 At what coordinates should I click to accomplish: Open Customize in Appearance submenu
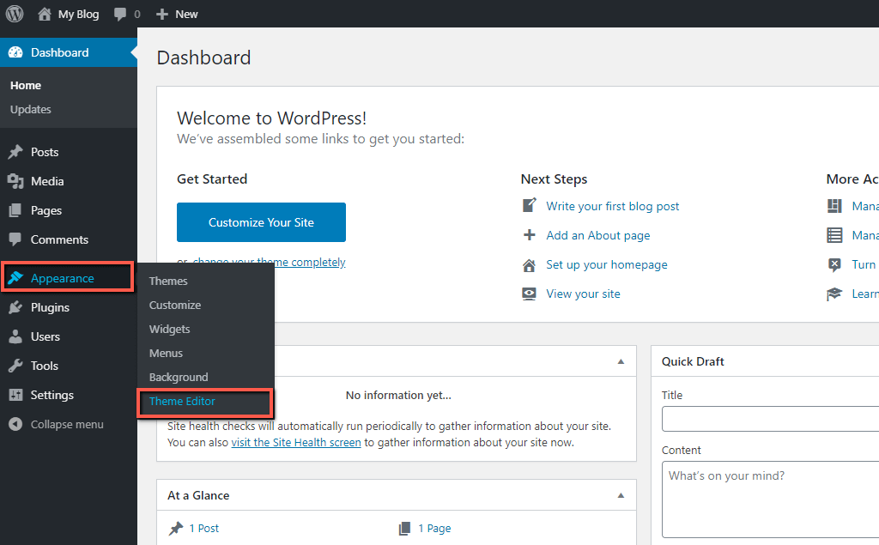pyautogui.click(x=175, y=305)
